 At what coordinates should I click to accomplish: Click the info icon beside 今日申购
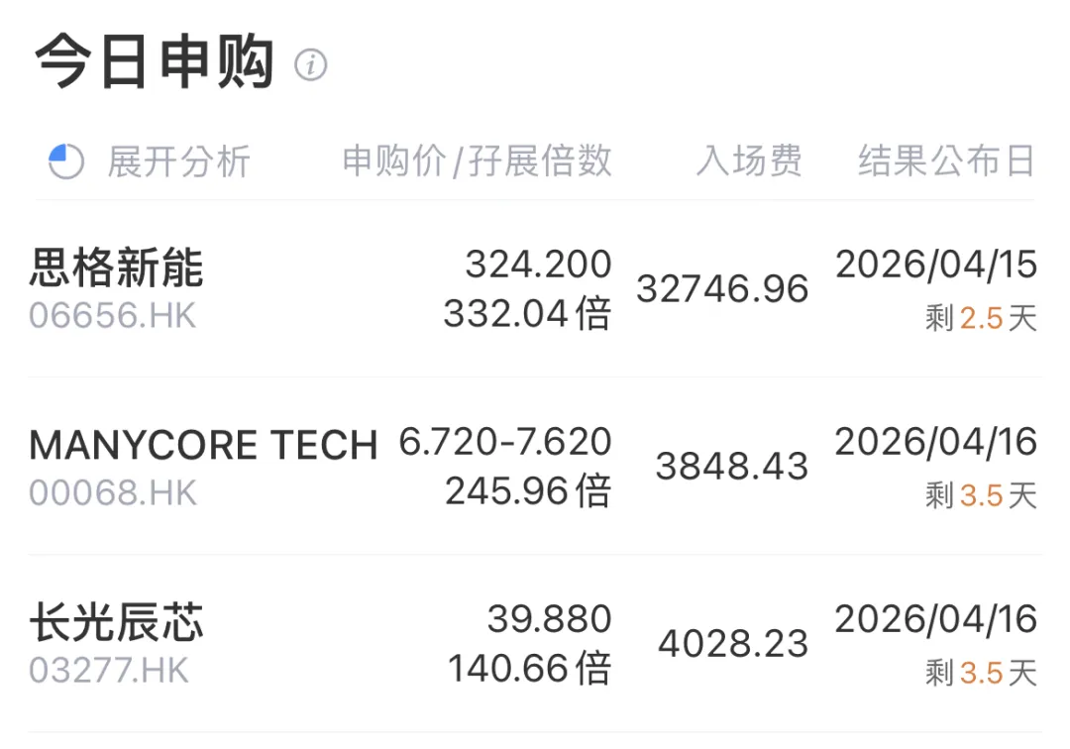pyautogui.click(x=310, y=66)
